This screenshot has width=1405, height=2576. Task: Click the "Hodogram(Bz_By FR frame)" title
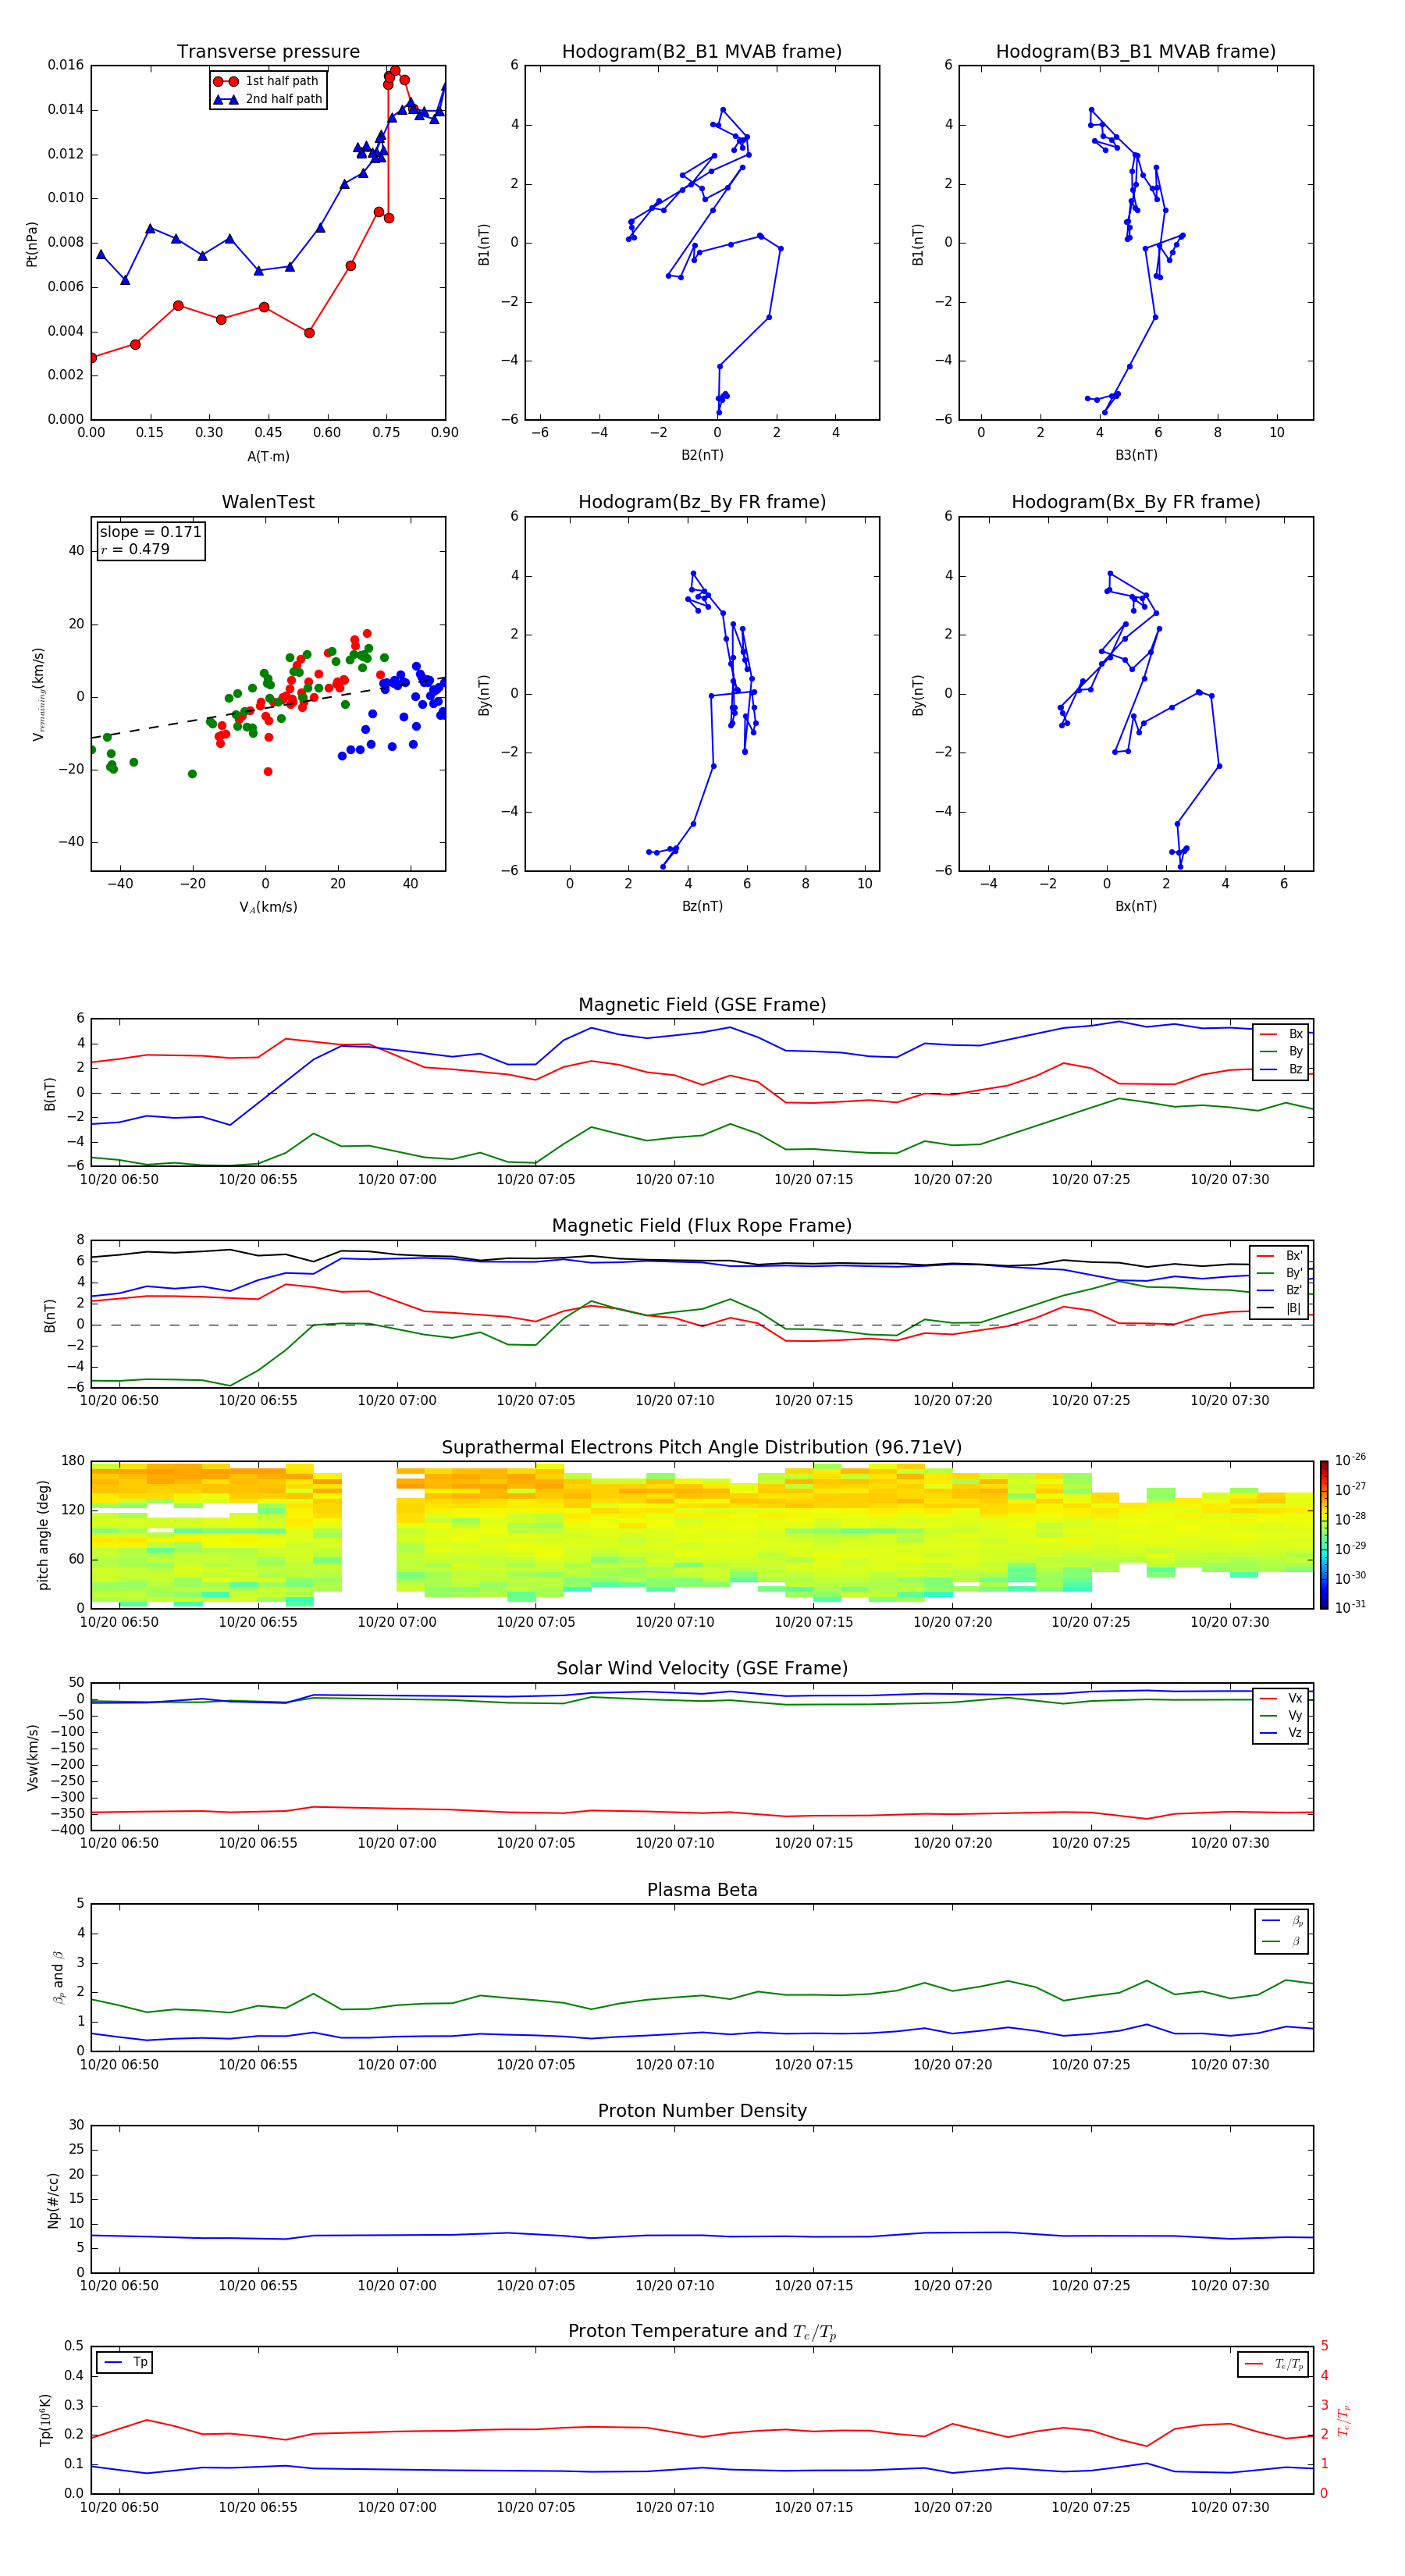pyautogui.click(x=702, y=502)
